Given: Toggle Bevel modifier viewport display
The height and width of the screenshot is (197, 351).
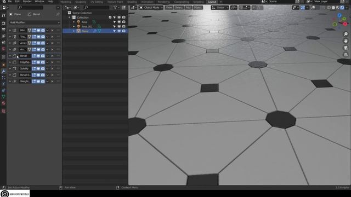Looking at the screenshot, I should coord(38,56).
